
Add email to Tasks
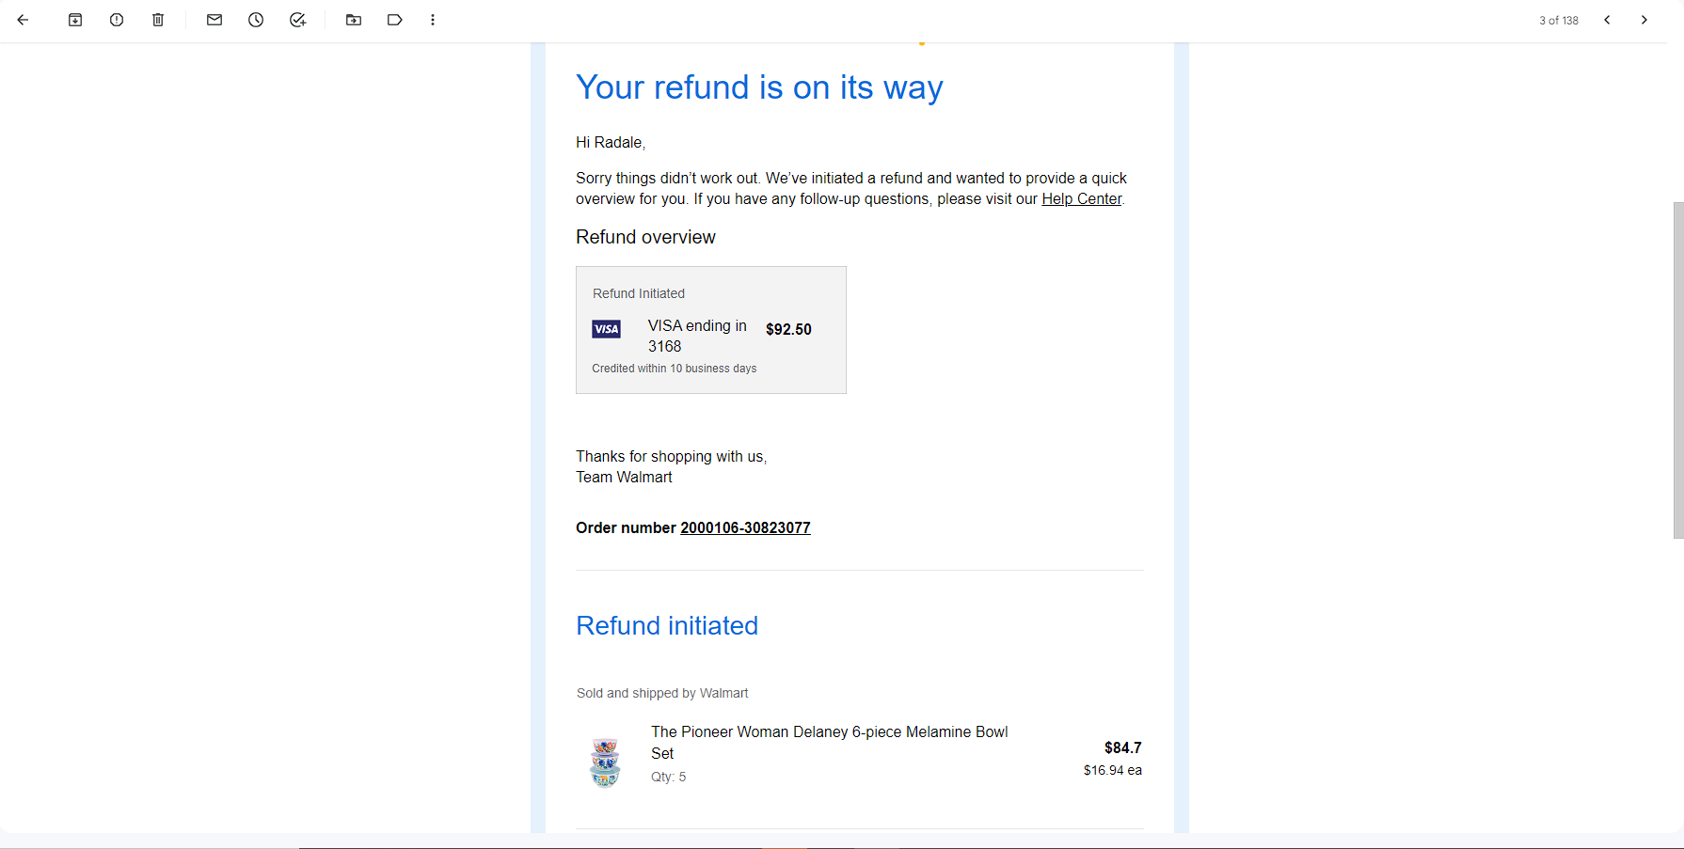(x=297, y=20)
